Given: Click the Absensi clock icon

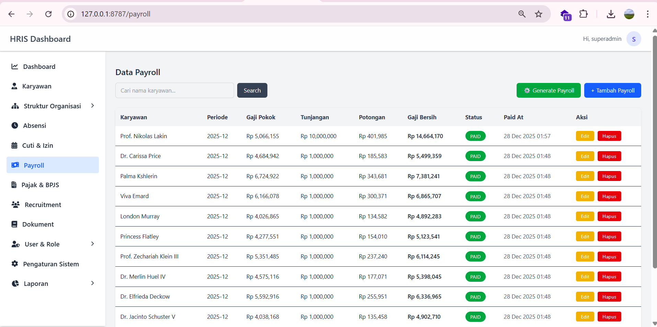Looking at the screenshot, I should pyautogui.click(x=15, y=125).
